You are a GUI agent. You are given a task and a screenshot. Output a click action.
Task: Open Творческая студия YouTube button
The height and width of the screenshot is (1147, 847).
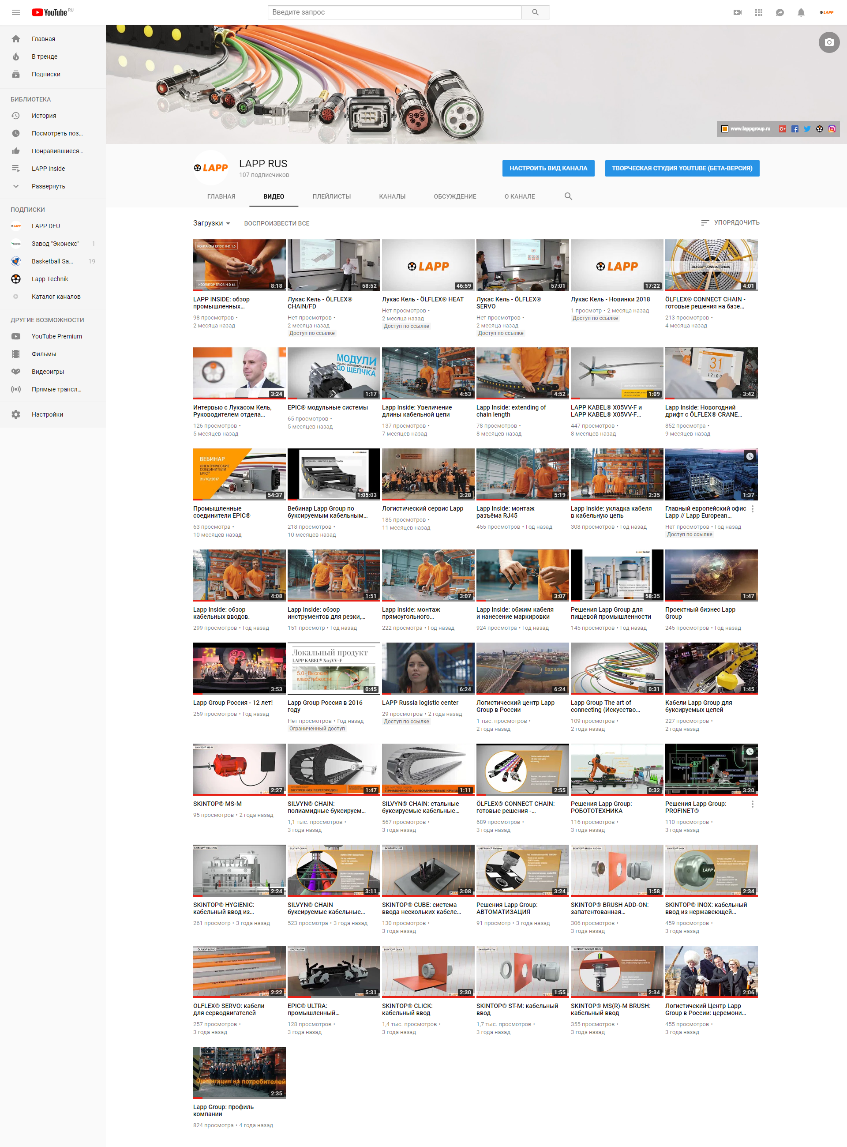[x=682, y=168]
